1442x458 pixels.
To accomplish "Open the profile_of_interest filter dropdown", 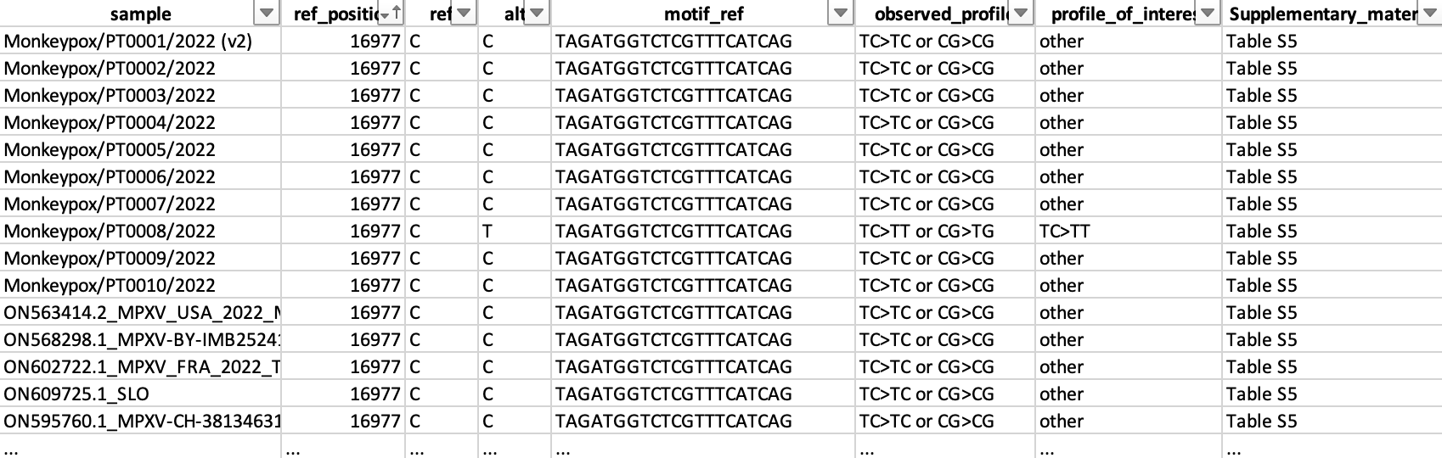I will (1207, 14).
